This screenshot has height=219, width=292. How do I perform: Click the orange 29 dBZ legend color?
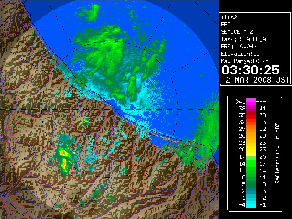[251, 129]
